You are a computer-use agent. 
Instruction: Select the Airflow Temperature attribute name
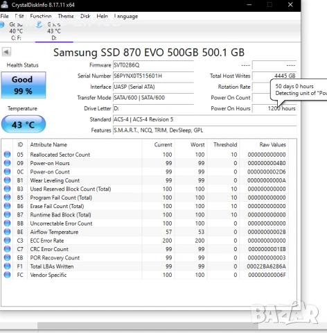click(x=54, y=232)
